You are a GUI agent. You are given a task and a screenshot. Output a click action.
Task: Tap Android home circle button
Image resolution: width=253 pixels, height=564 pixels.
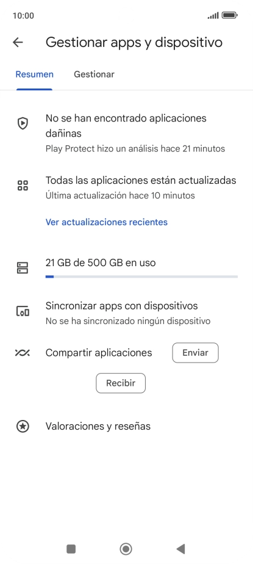click(126, 549)
